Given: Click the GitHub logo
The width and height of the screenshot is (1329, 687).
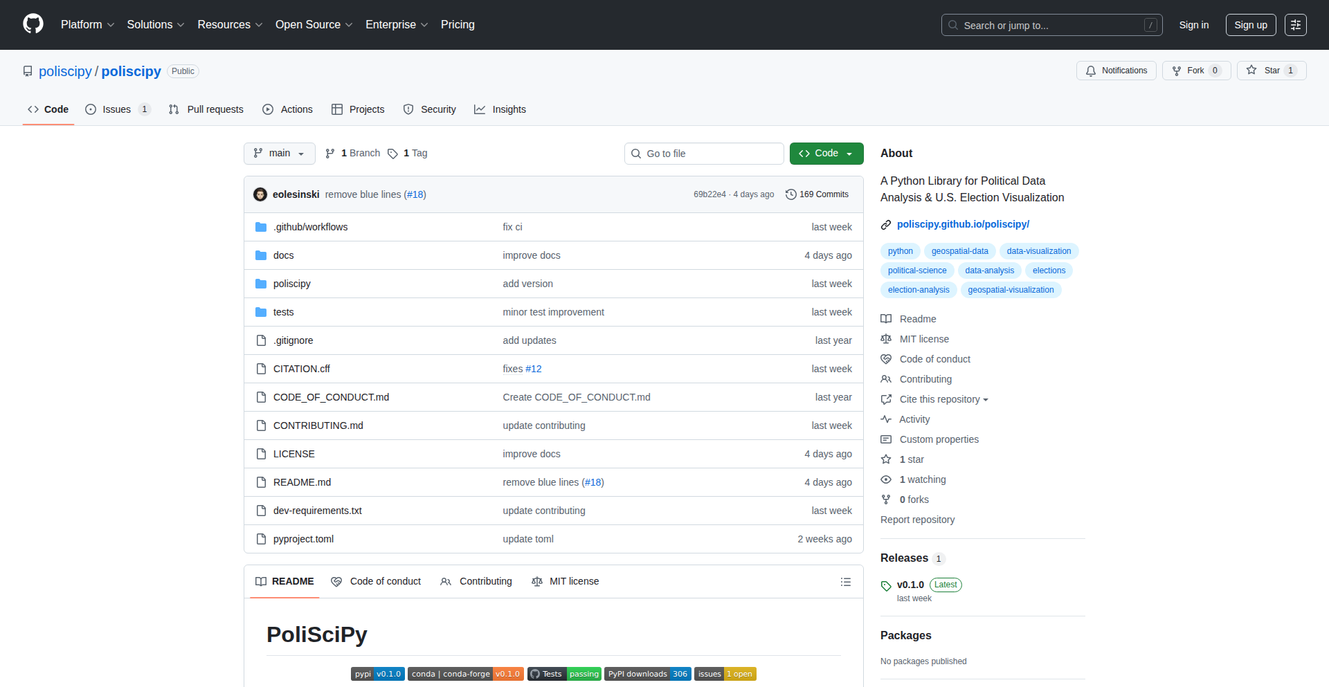Looking at the screenshot, I should coord(32,24).
